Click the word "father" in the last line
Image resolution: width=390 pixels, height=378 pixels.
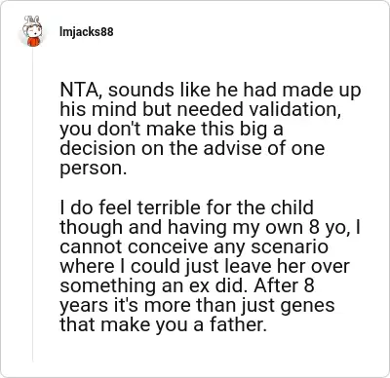click(x=236, y=324)
